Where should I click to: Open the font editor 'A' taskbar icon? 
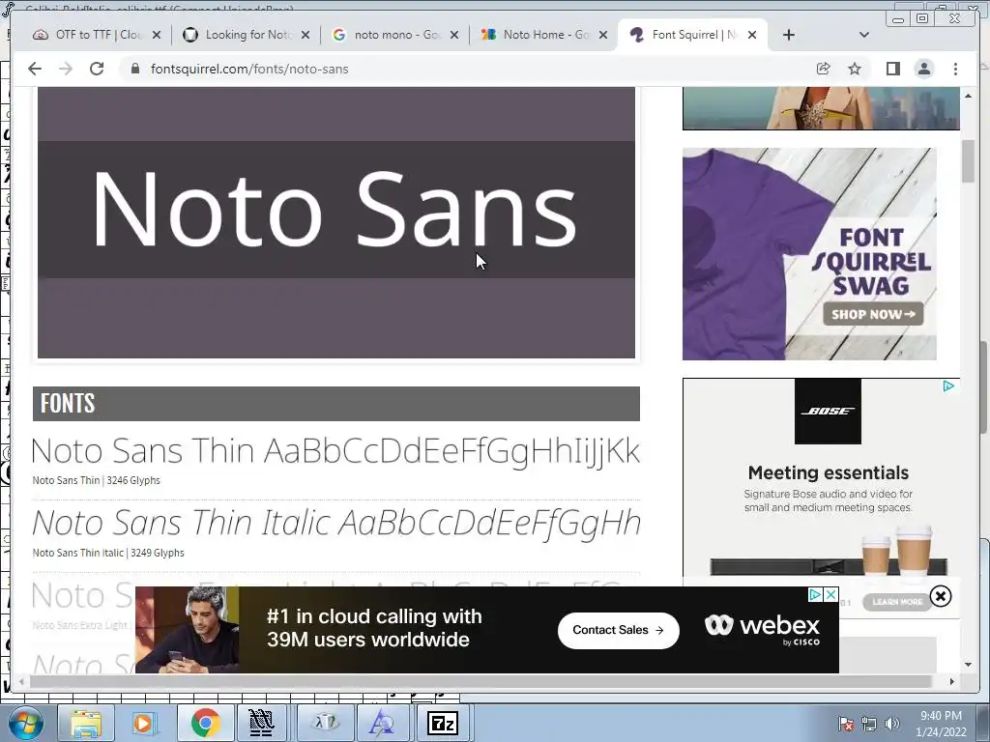(x=382, y=723)
